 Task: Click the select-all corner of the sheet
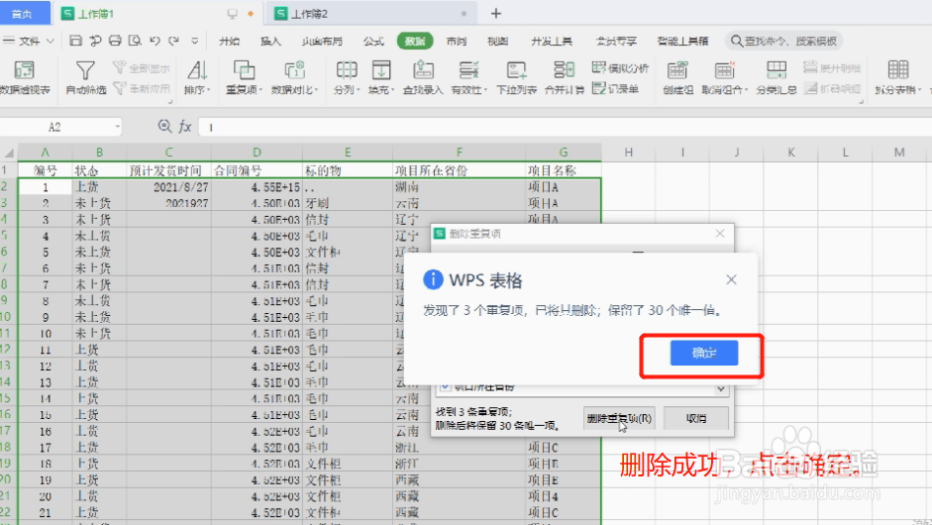[x=8, y=153]
